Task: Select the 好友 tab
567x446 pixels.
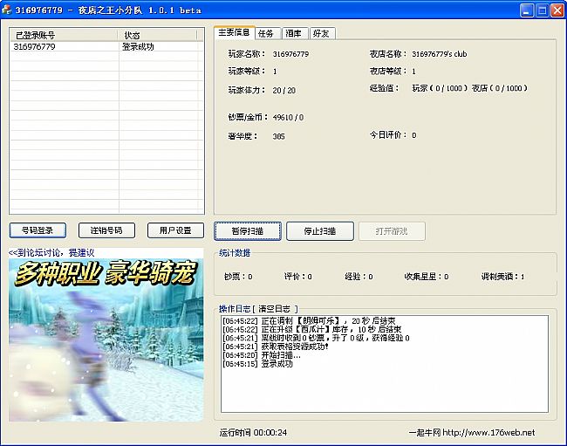Action: [x=322, y=33]
